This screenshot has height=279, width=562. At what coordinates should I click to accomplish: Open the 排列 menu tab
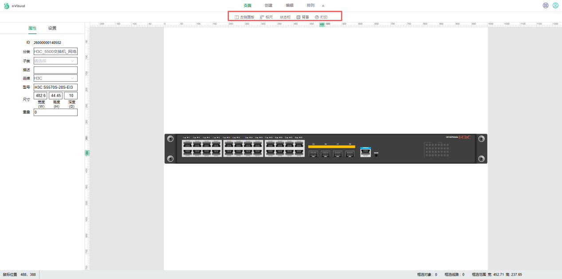click(x=310, y=6)
